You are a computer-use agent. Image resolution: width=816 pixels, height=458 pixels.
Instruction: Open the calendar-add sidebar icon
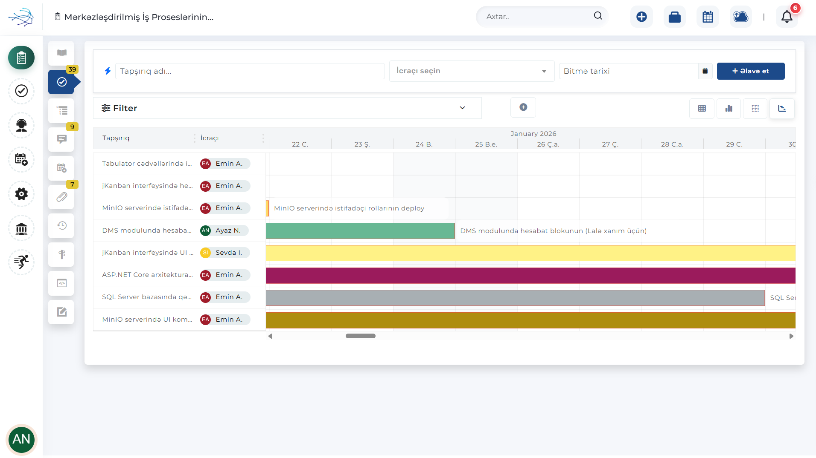click(x=21, y=159)
